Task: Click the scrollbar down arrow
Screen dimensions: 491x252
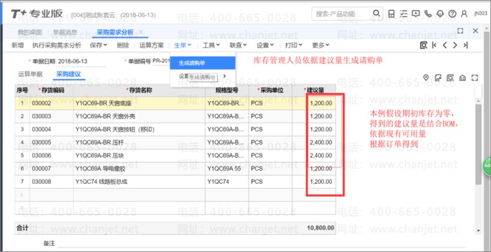Action: [x=478, y=231]
